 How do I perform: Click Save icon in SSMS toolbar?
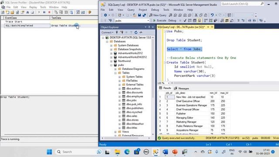139,15
